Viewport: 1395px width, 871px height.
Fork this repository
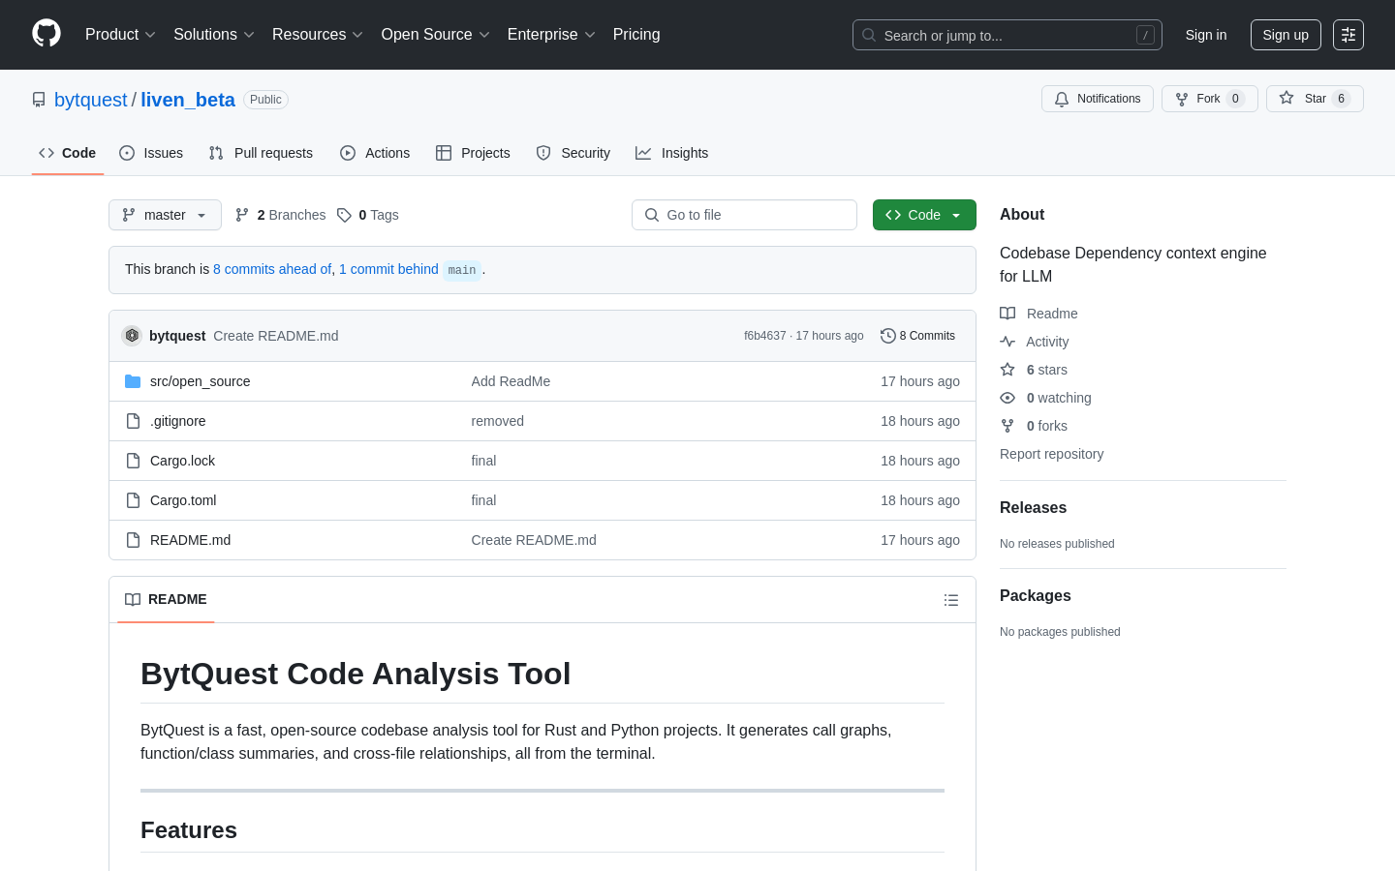point(1210,99)
